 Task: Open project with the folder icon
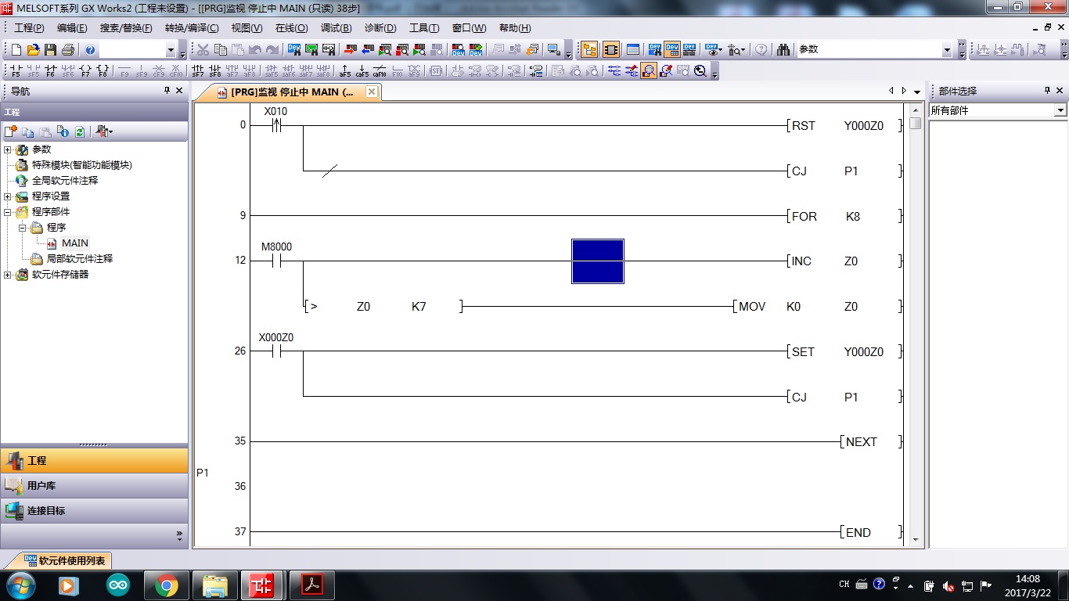click(x=33, y=50)
